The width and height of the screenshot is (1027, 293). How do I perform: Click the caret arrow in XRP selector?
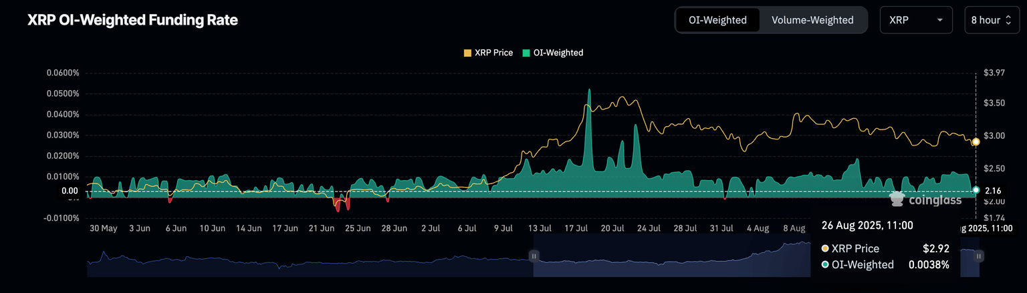pyautogui.click(x=940, y=20)
